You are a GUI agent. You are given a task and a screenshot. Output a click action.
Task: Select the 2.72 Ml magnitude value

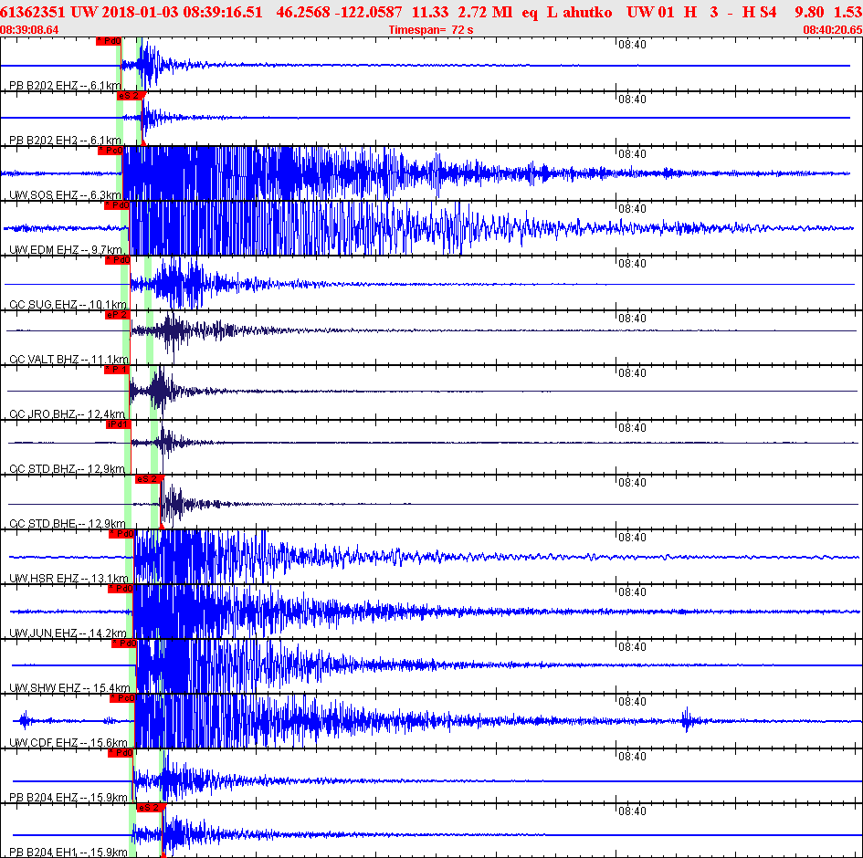tap(485, 12)
